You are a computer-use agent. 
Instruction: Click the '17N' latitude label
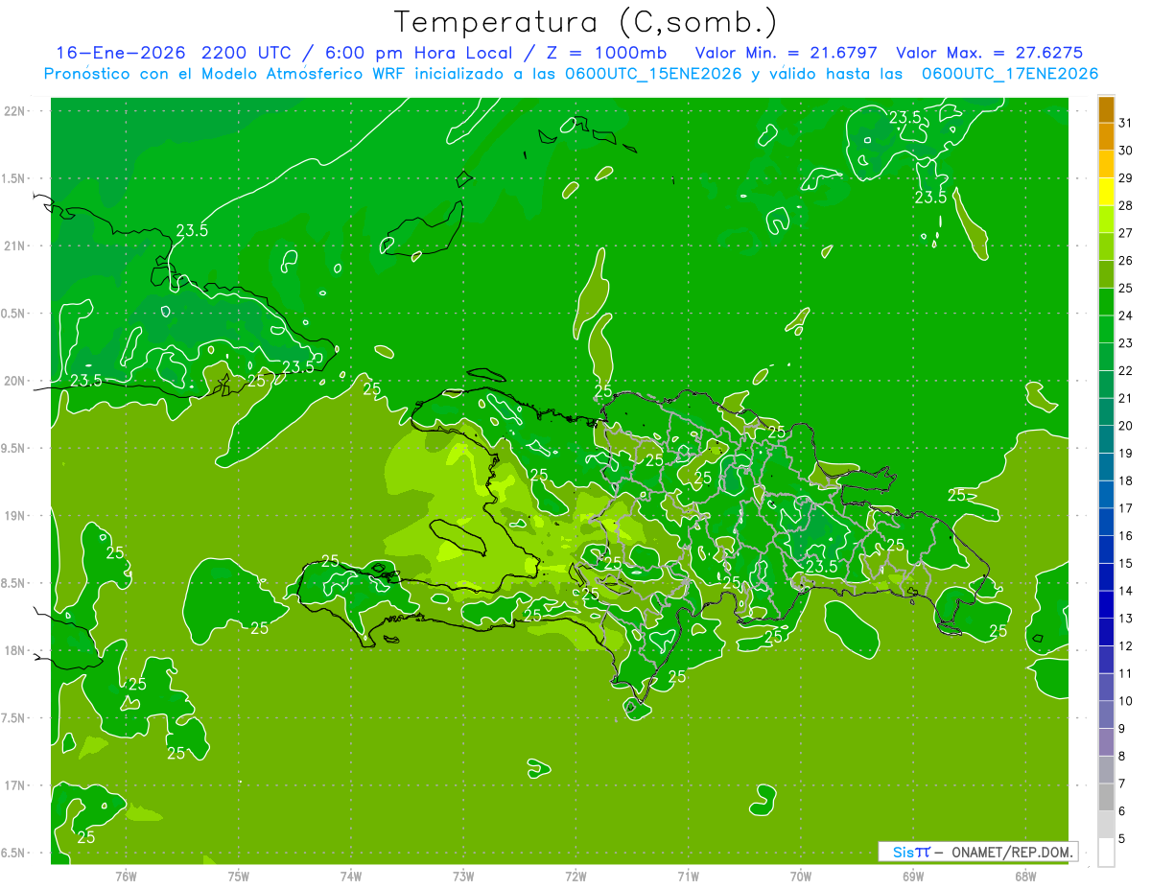tap(14, 785)
